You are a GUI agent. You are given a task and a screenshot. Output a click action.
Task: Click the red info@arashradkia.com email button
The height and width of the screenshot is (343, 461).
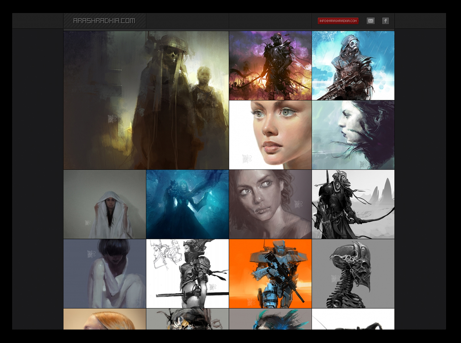(x=338, y=21)
